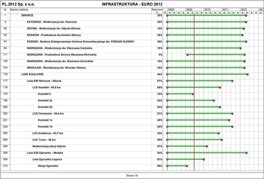Click the LINIE KOLEJOWE Gantt bar
Image resolution: width=264 pixels, height=179 pixels.
[207, 74]
